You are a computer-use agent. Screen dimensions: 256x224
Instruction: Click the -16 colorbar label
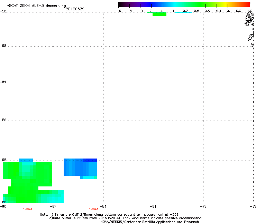point(118,11)
